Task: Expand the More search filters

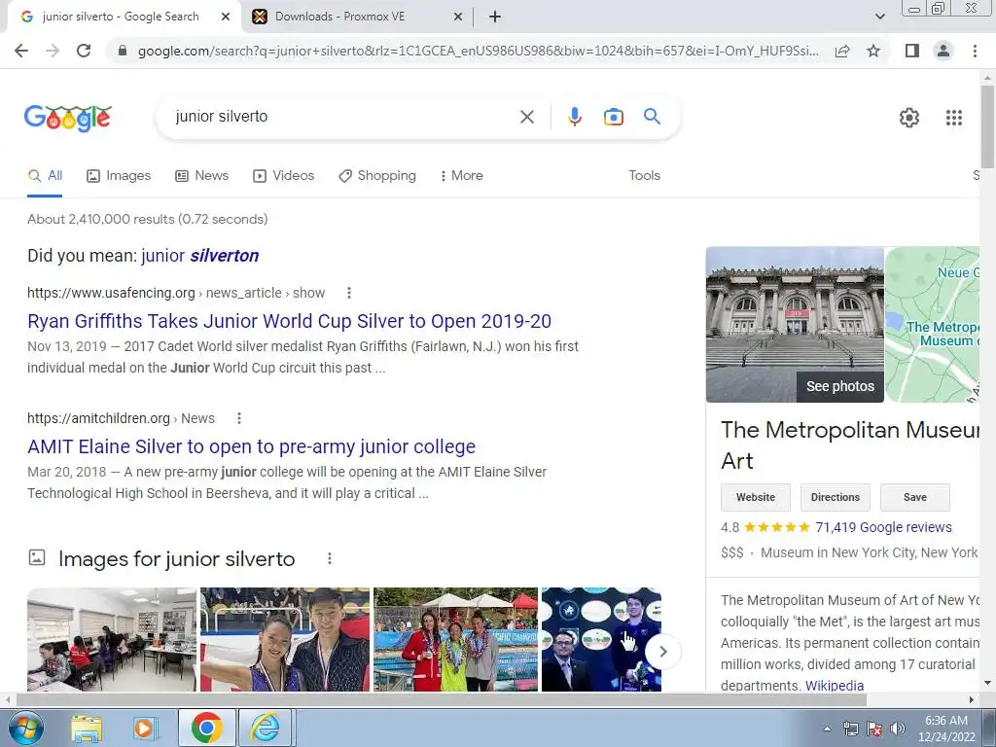Action: 462,176
